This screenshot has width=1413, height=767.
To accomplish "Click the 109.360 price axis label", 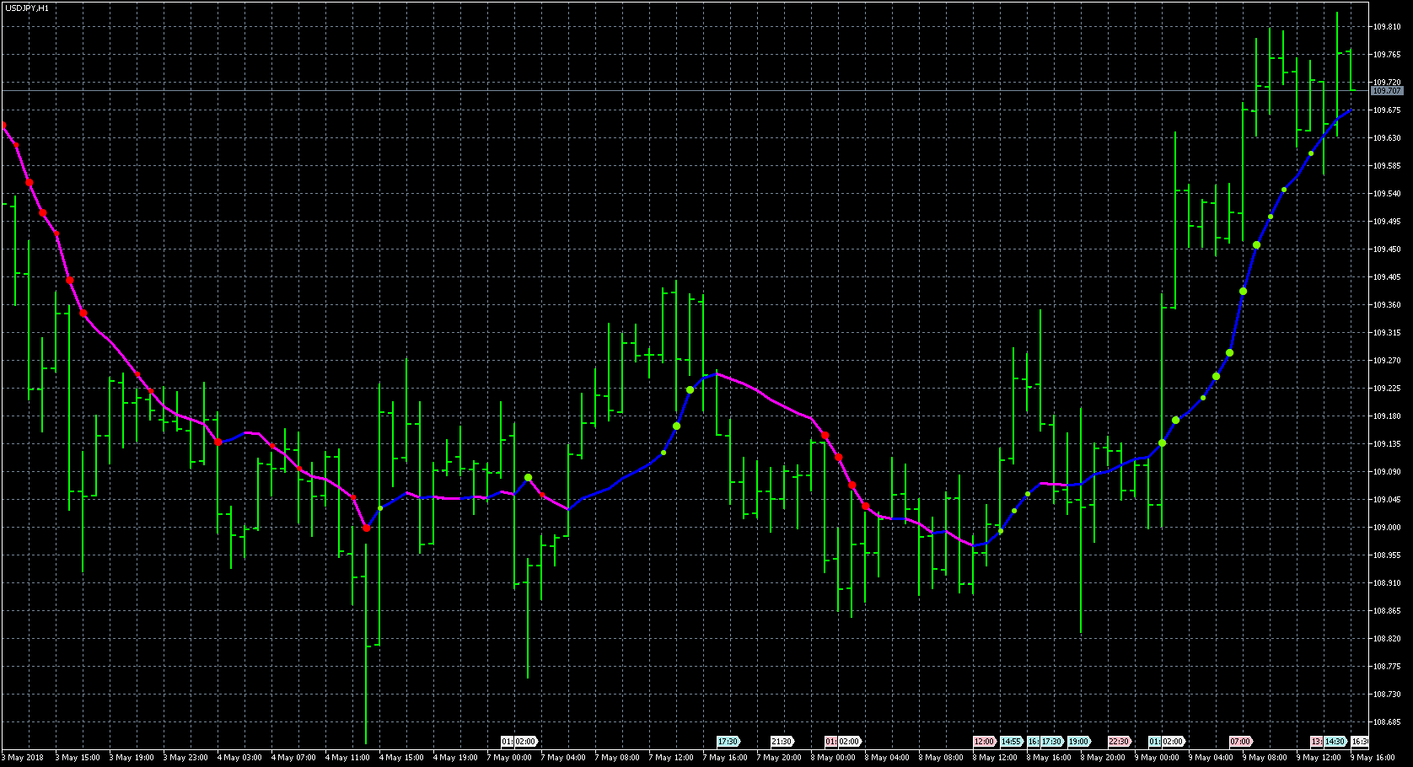I will 1387,305.
